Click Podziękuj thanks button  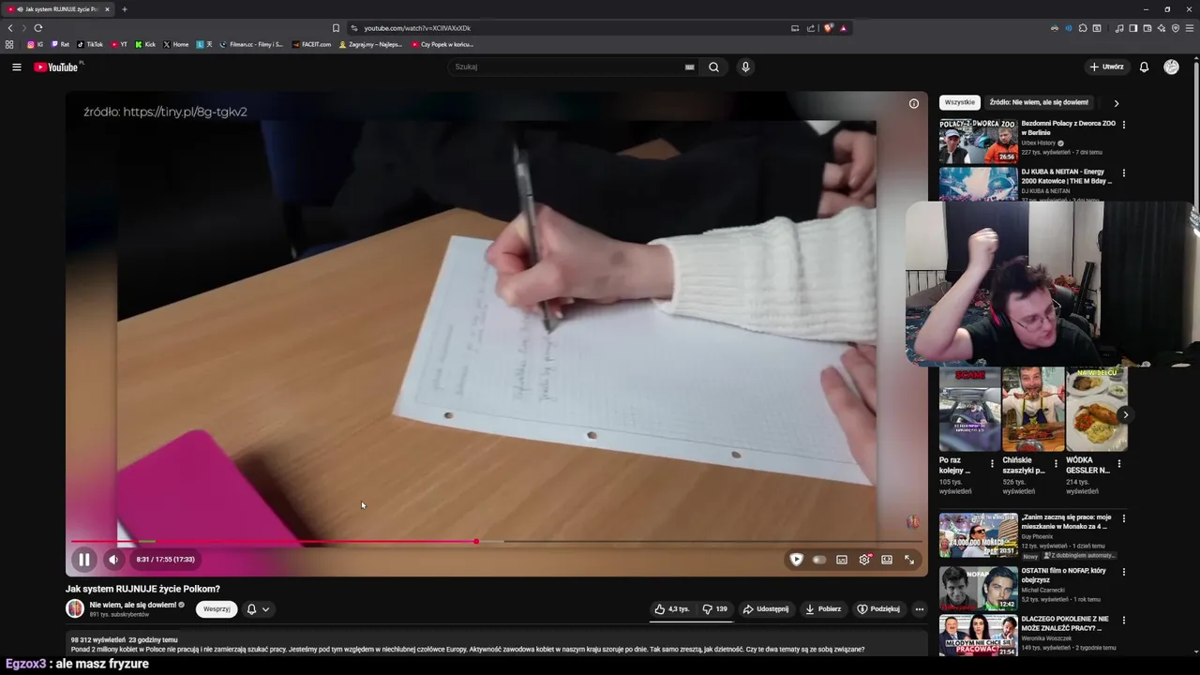(x=878, y=609)
